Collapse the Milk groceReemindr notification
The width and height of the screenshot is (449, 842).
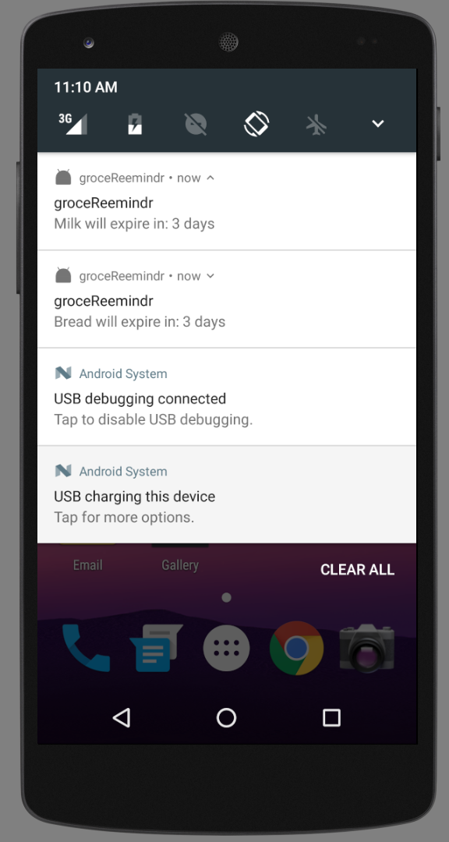pyautogui.click(x=210, y=178)
